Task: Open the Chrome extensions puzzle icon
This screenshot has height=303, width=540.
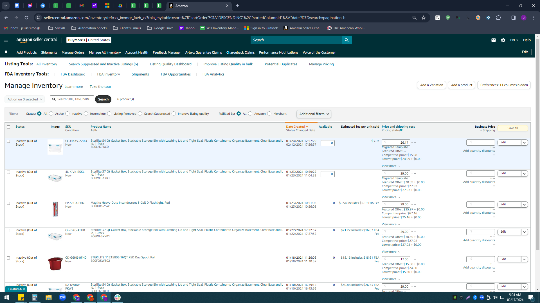Action: tap(498, 18)
